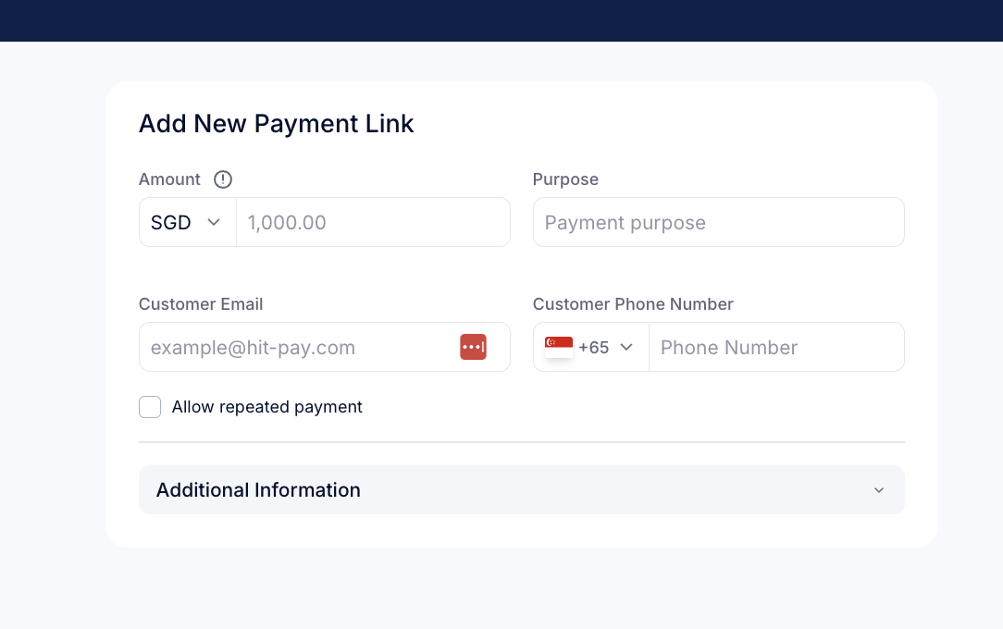Expand the Additional Information section
Viewport: 1003px width, 629px height.
pos(521,489)
